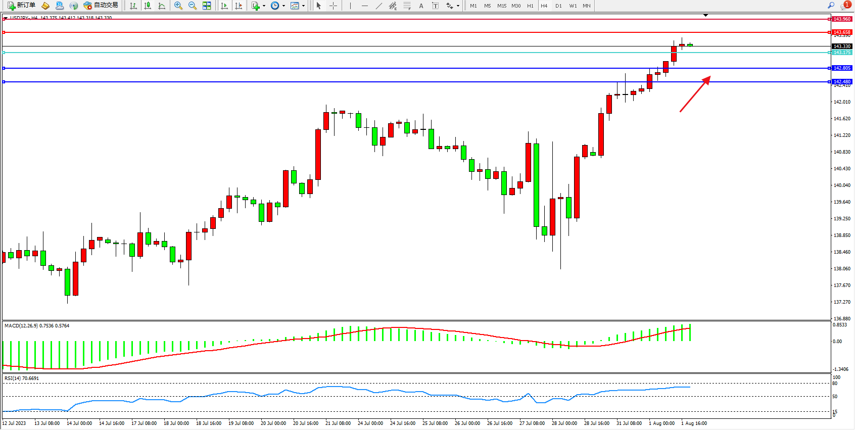Image resolution: width=855 pixels, height=430 pixels.
Task: Open the chart templates dropdown arrow
Action: point(303,6)
